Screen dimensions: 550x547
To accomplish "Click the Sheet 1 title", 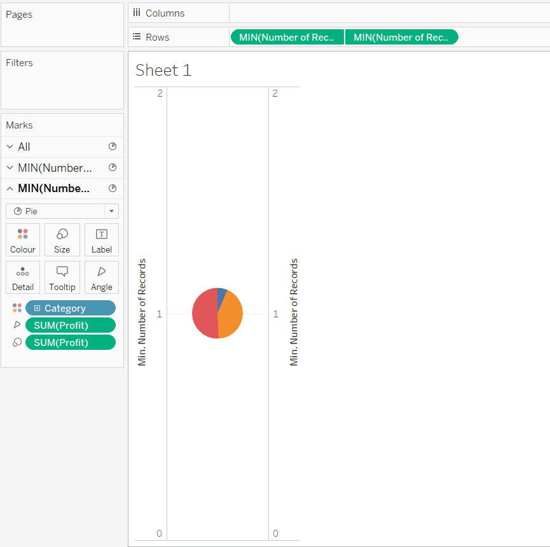I will (x=163, y=70).
